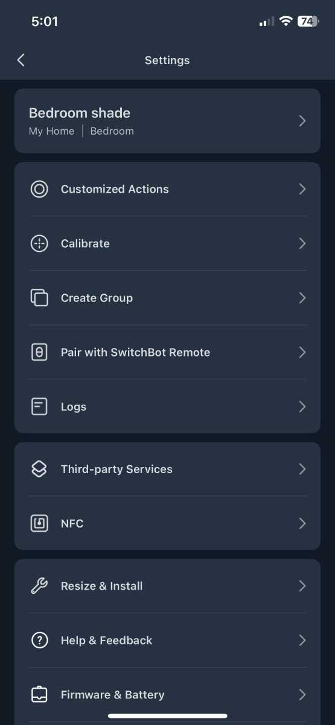Tap the back arrow in the Settings header

(x=21, y=60)
